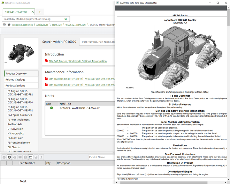This screenshot has height=184, width=230.
Task: Focus the Picklist Name field
Action: point(102,157)
